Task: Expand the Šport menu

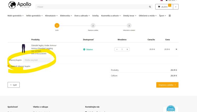Action: click(163, 16)
